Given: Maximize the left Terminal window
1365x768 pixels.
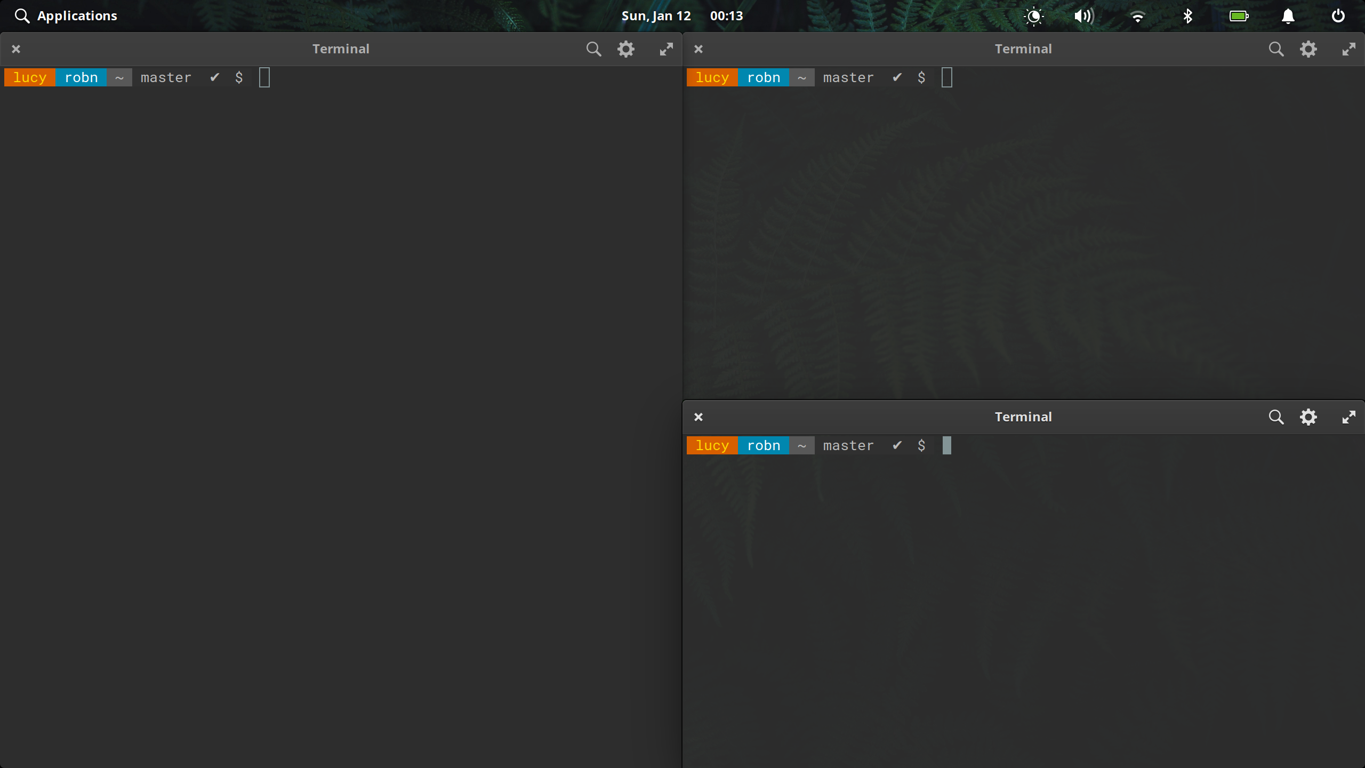Looking at the screenshot, I should pos(666,49).
